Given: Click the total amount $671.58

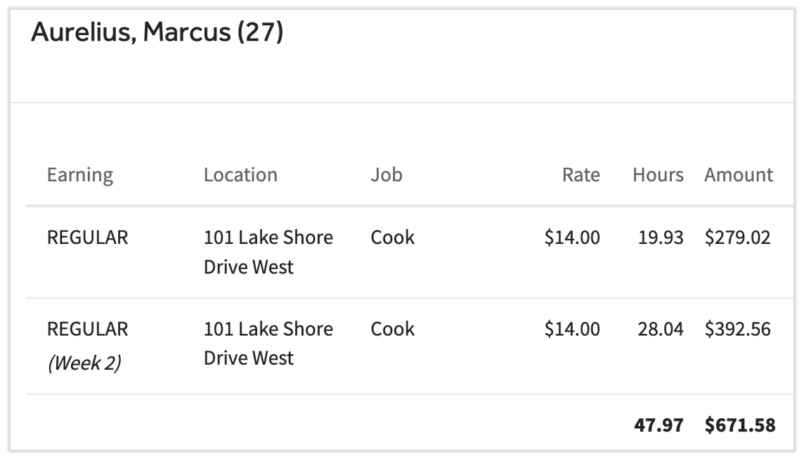Looking at the screenshot, I should (x=740, y=425).
